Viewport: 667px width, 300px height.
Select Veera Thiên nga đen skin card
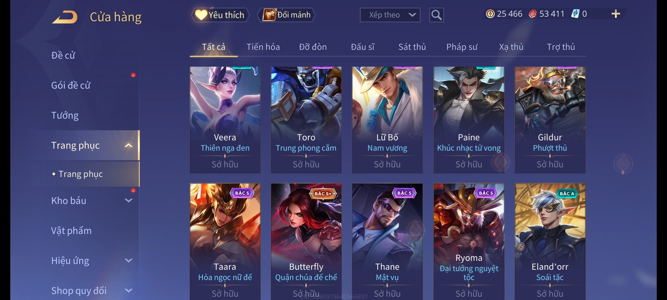(x=225, y=120)
